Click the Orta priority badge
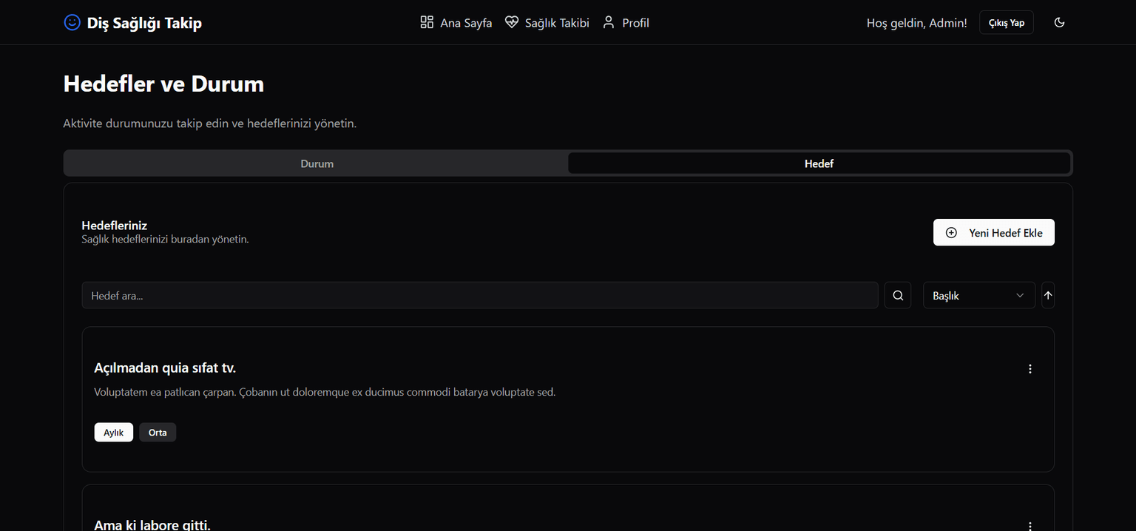Screen dimensions: 1136x531 [x=158, y=433]
